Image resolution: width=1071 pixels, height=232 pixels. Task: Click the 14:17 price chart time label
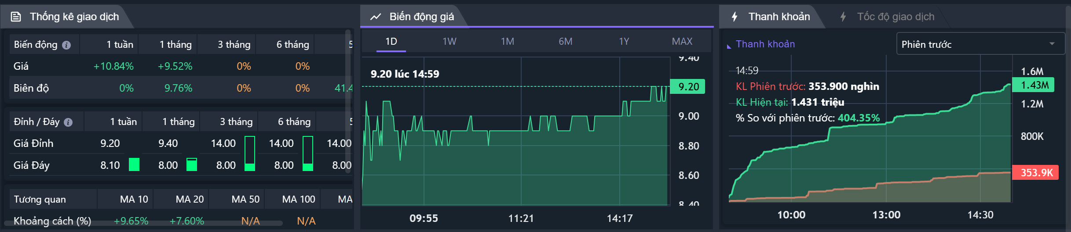[x=620, y=218]
